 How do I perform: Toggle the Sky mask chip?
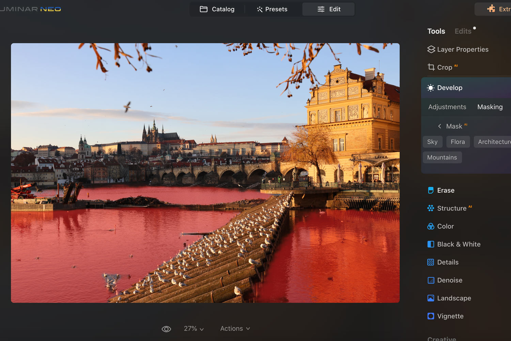(432, 142)
